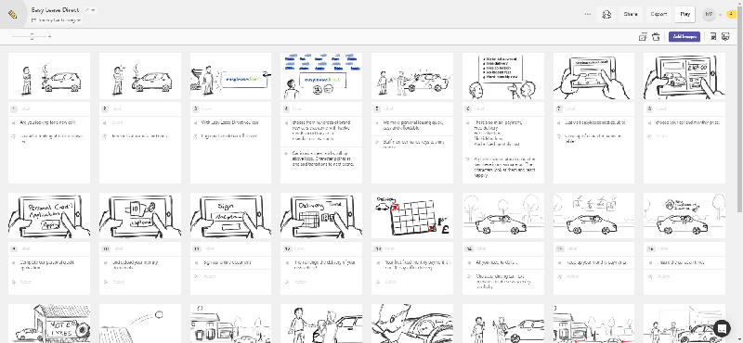
Task: Adjust the frame zoom slider handle
Action: point(32,36)
